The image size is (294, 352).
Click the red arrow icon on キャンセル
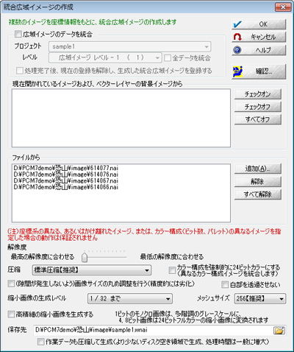pyautogui.click(x=237, y=37)
